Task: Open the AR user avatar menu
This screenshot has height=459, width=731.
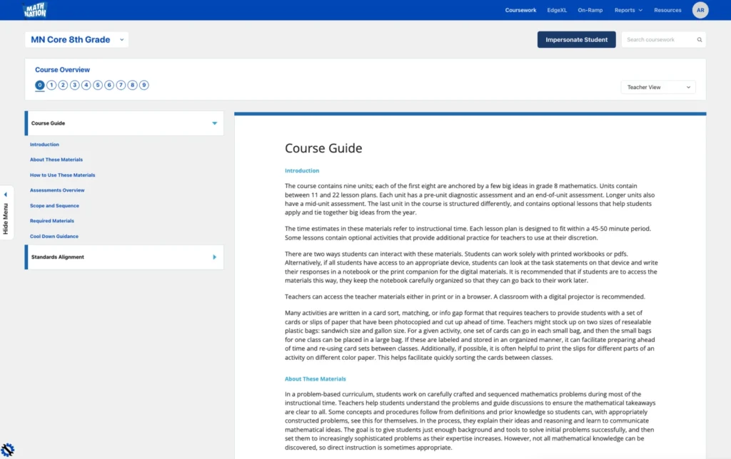Action: pyautogui.click(x=700, y=10)
